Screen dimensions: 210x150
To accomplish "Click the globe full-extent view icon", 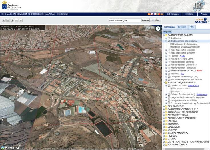I will [12, 20].
